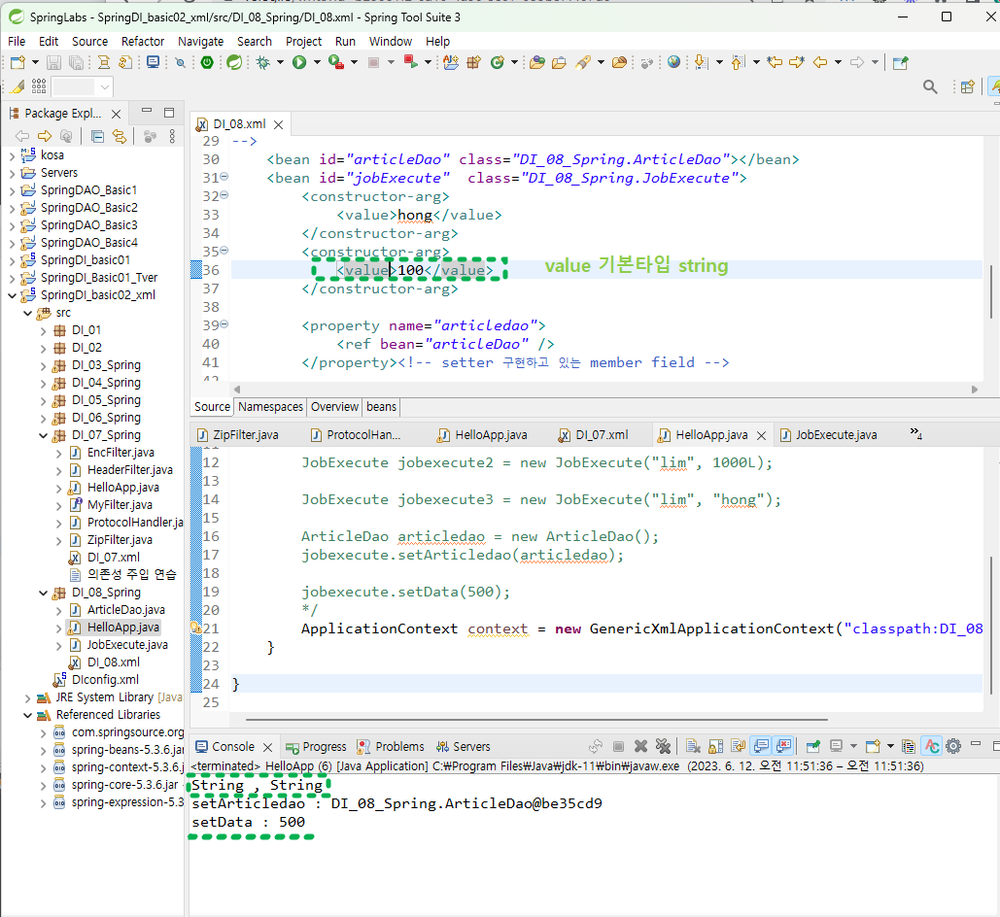Toggle Pin Console in Console toolbar
Viewport: 1000px width, 917px height.
pos(813,746)
